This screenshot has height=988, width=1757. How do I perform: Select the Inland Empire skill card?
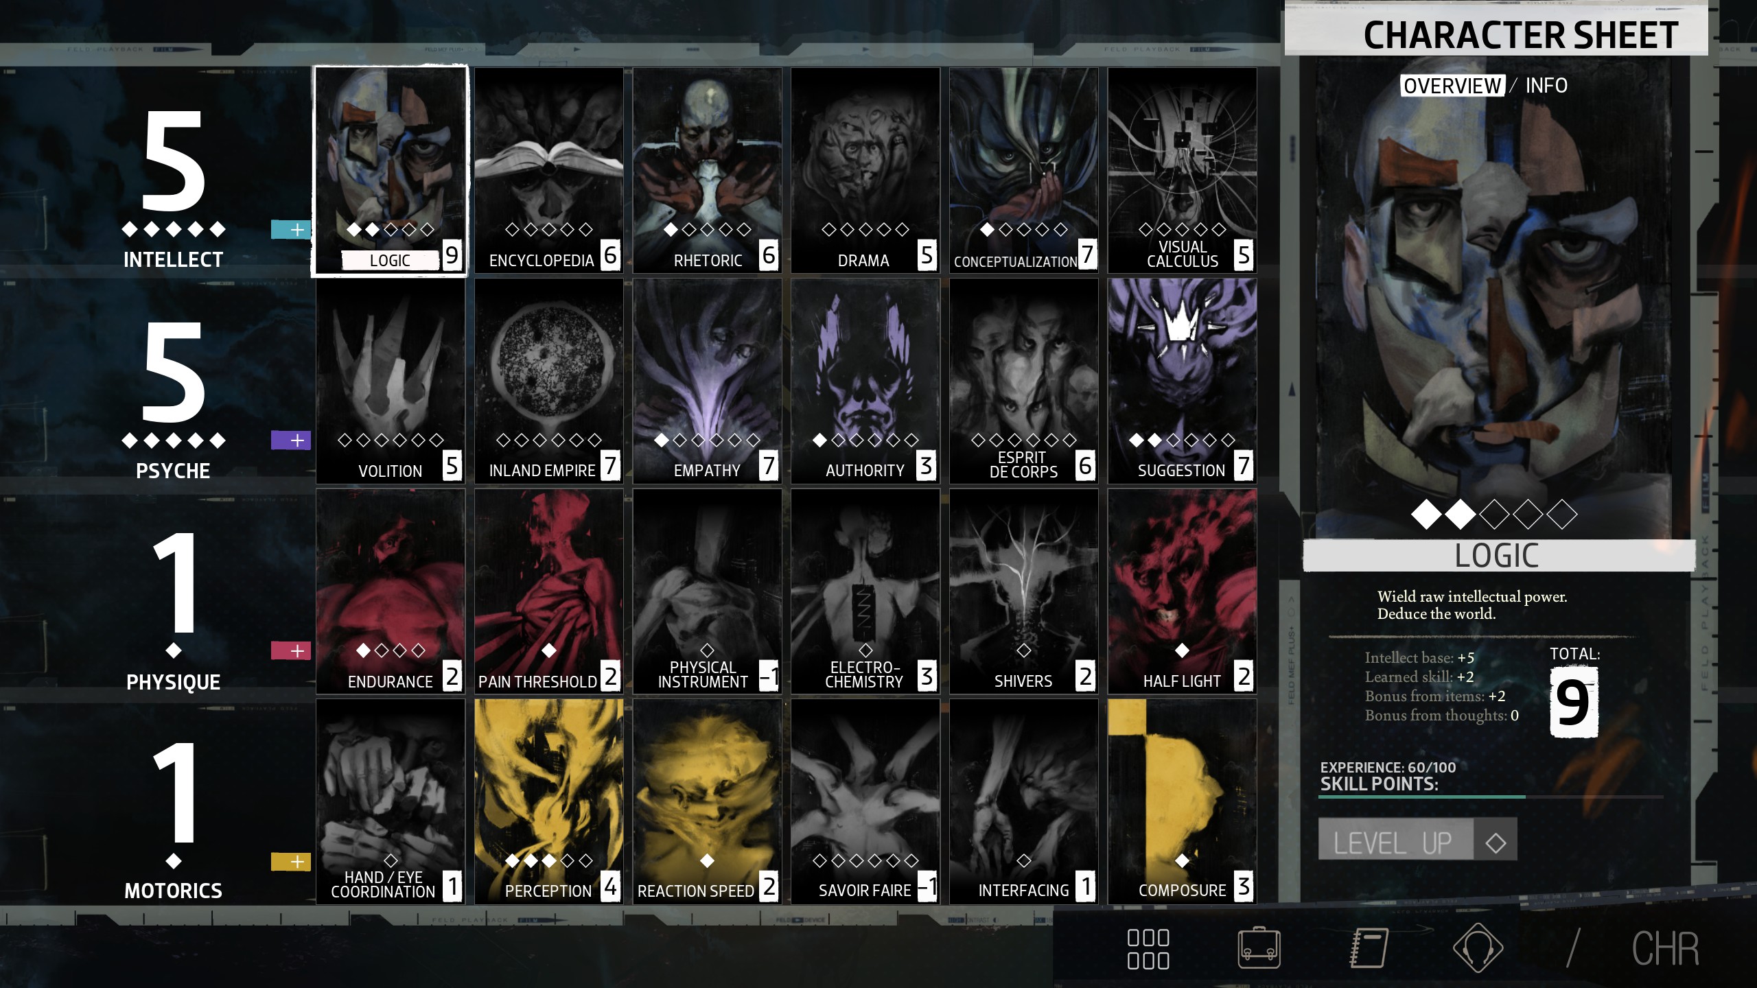548,381
